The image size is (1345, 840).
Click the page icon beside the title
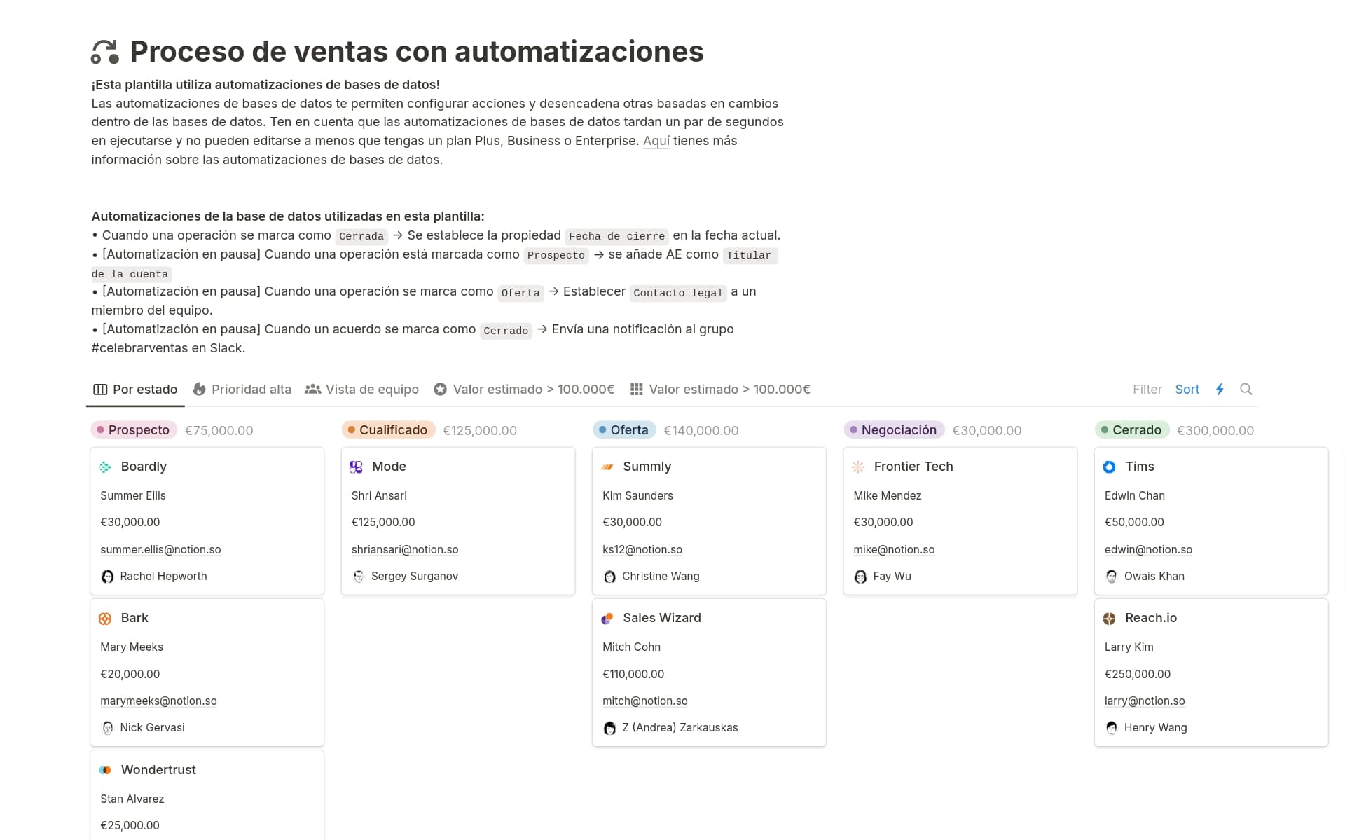[x=105, y=52]
